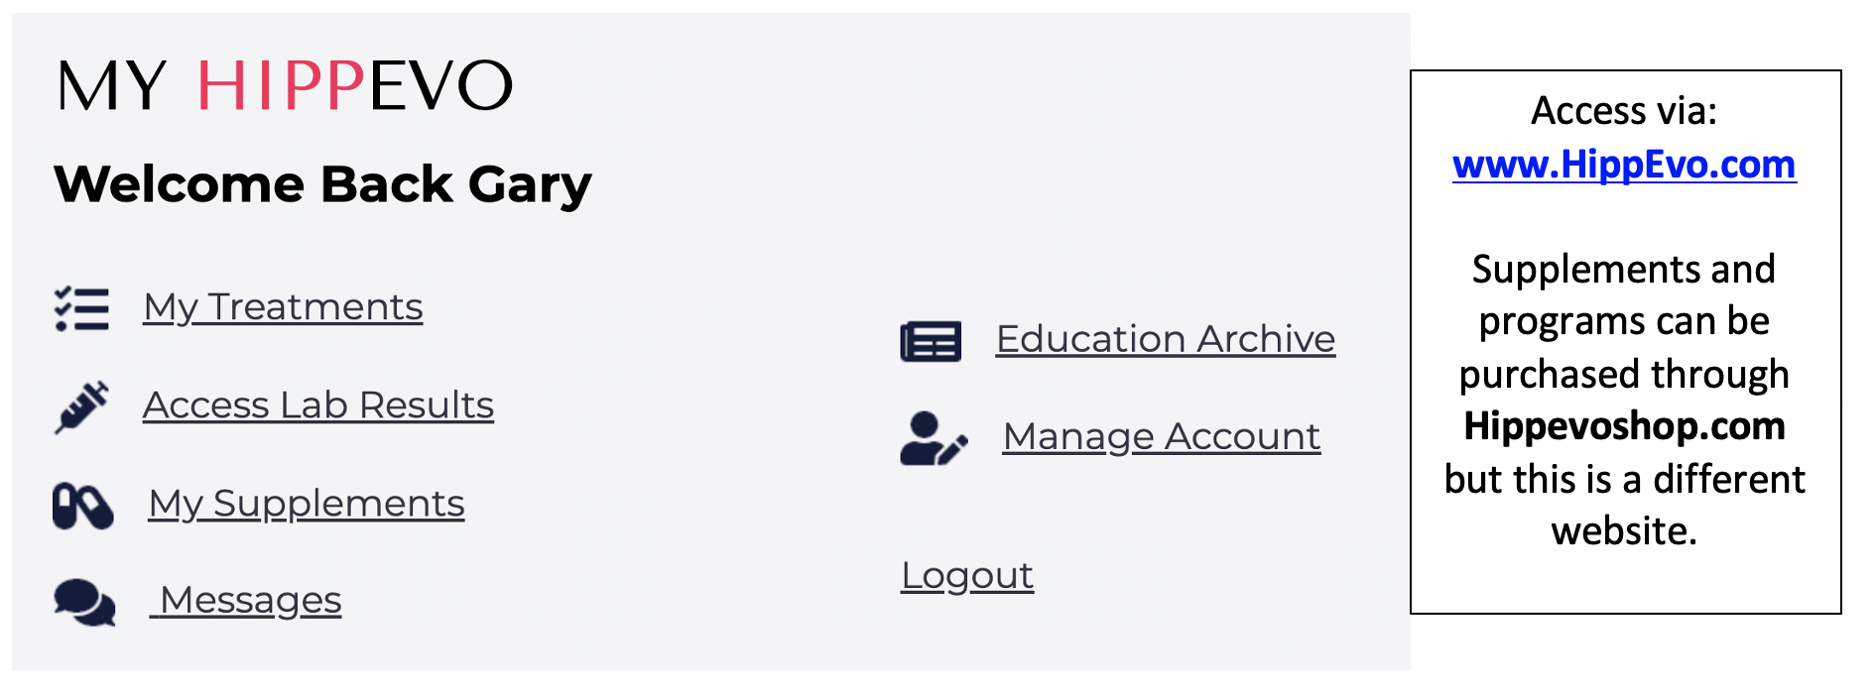Click the checklist icon beside My Treatments
The height and width of the screenshot is (694, 1875).
click(81, 308)
